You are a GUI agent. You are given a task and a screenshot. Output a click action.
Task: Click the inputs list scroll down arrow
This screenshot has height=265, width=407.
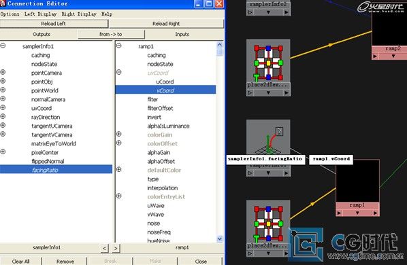tap(220, 238)
